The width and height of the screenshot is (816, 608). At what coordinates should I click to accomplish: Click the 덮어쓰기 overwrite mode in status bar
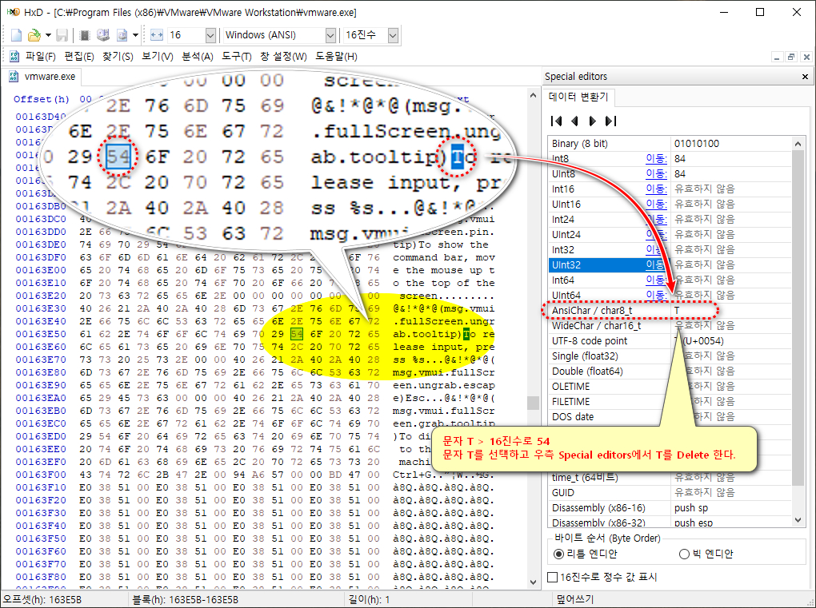(575, 600)
